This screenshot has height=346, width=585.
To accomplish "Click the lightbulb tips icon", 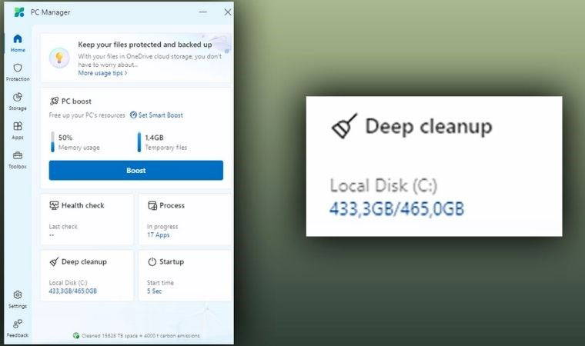I will [x=59, y=58].
